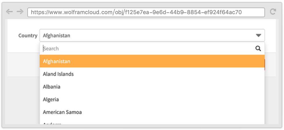The image size is (284, 130).
Task: Focus the wolframcloud.com address bar
Action: [146, 12]
